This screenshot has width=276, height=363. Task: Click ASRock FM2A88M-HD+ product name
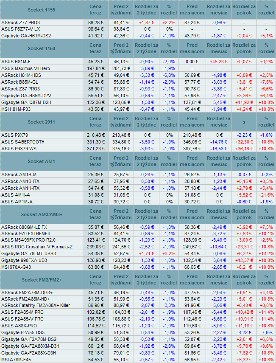coord(25,299)
